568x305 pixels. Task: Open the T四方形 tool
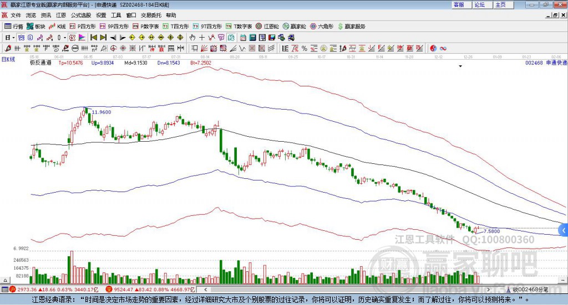[176, 27]
